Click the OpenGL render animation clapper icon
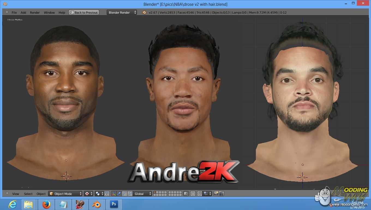371x210 pixels. pos(221,194)
